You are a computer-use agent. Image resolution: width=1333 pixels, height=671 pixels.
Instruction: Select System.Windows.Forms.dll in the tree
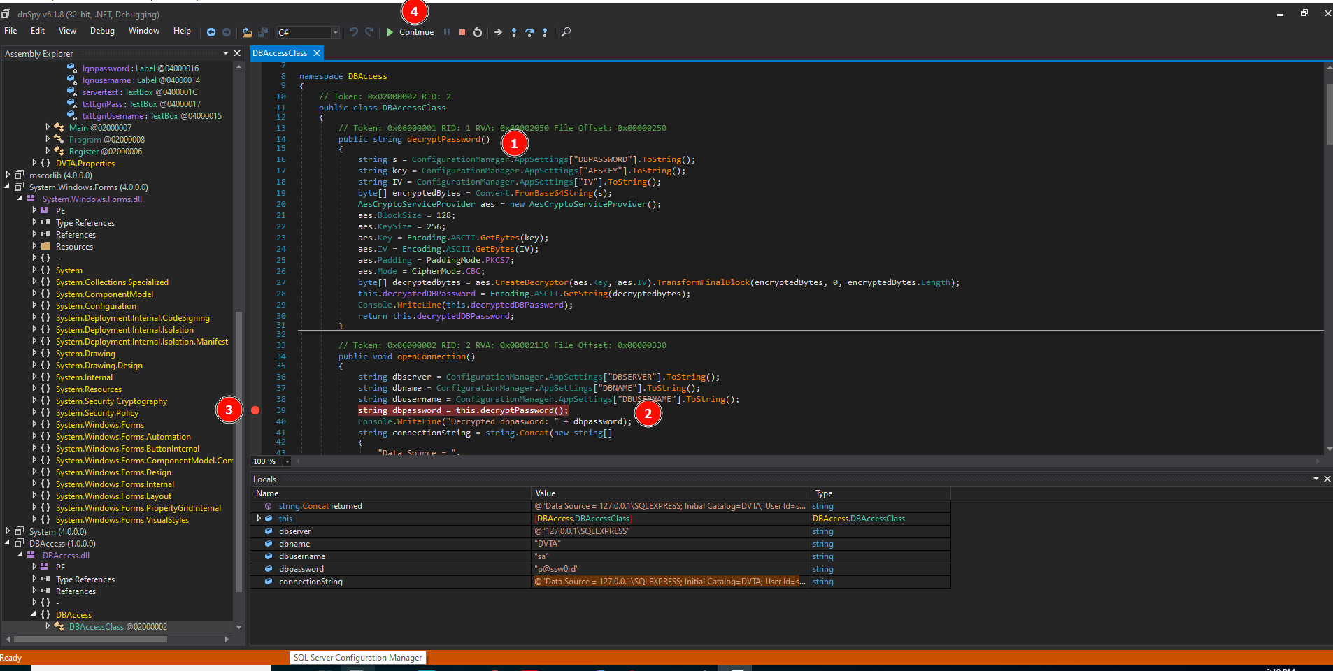tap(92, 199)
